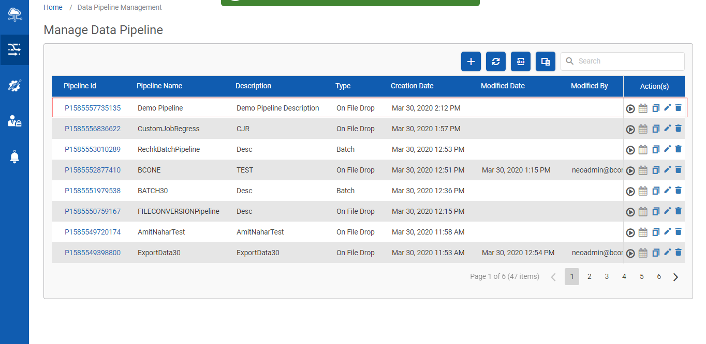Copy the BCONE pipeline
Image resolution: width=706 pixels, height=344 pixels.
pos(656,170)
